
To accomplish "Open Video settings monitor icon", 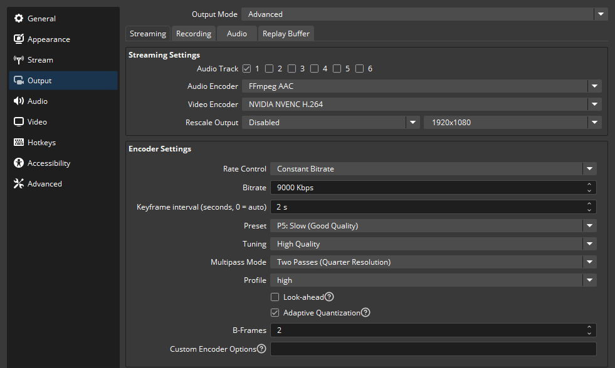I will tap(19, 122).
